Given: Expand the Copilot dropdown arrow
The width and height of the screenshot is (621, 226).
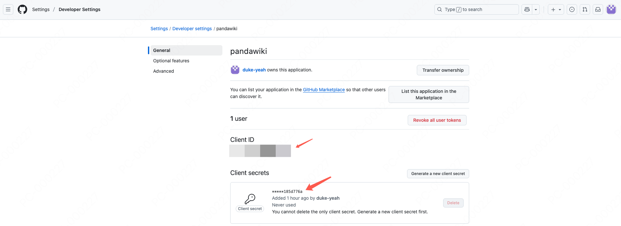Looking at the screenshot, I should coord(536,9).
